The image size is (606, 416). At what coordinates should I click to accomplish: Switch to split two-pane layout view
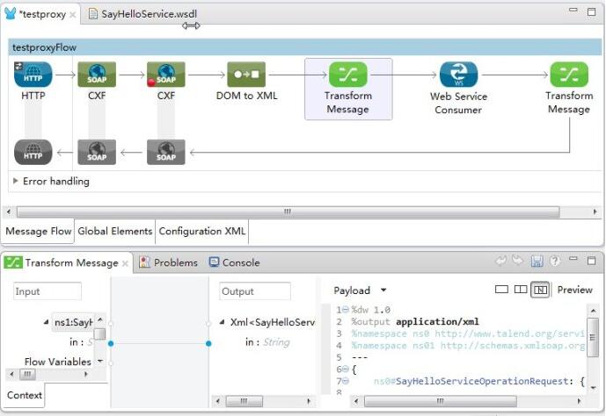(521, 290)
